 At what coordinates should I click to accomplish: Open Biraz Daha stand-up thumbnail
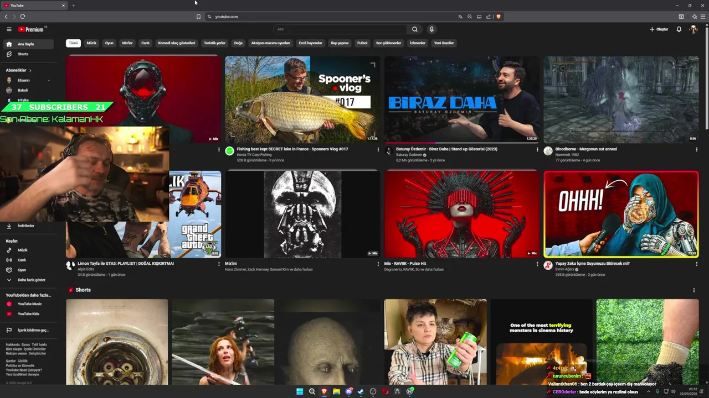(461, 99)
